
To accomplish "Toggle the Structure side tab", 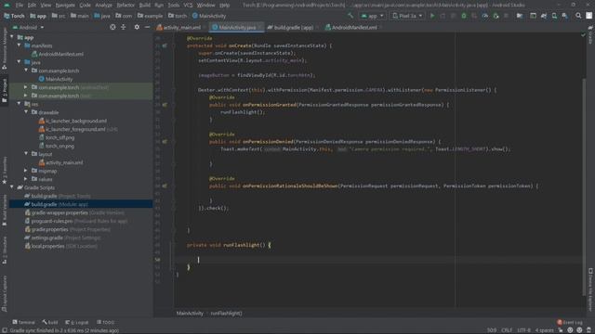I will [4, 250].
